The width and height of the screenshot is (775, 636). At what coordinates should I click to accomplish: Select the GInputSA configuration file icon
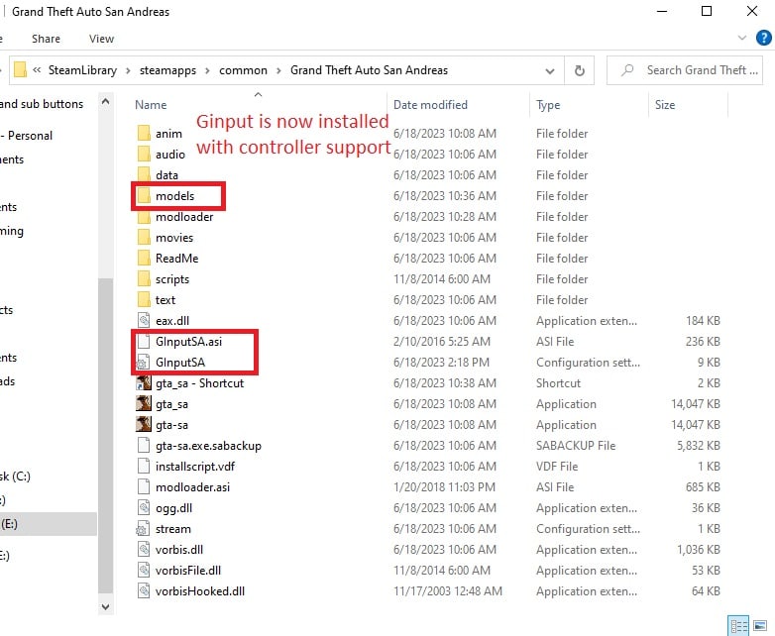(x=144, y=363)
